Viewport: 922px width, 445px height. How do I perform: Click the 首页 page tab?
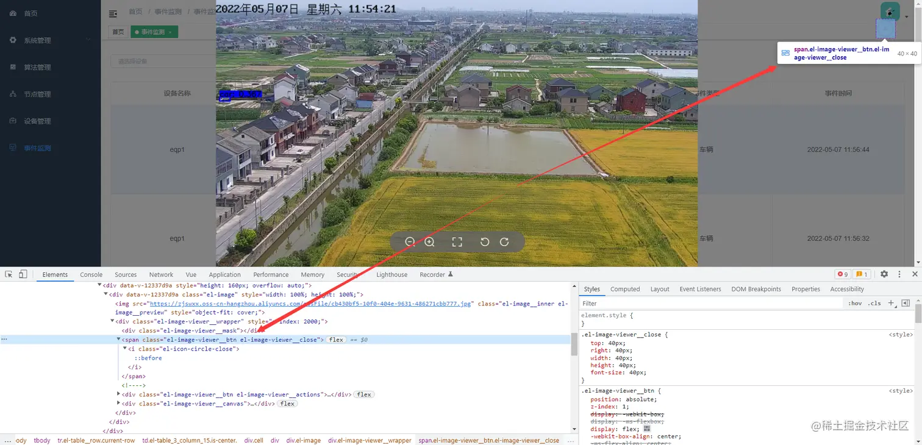pyautogui.click(x=118, y=32)
